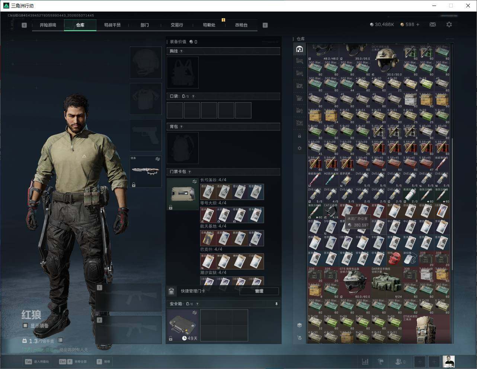Select the GT5 helmet in the stash
477x369 pixels.
coord(355,282)
